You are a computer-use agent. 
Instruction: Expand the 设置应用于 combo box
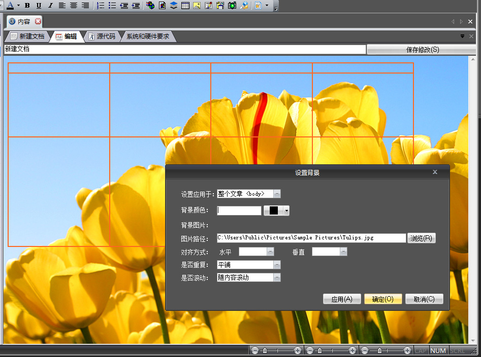(277, 194)
